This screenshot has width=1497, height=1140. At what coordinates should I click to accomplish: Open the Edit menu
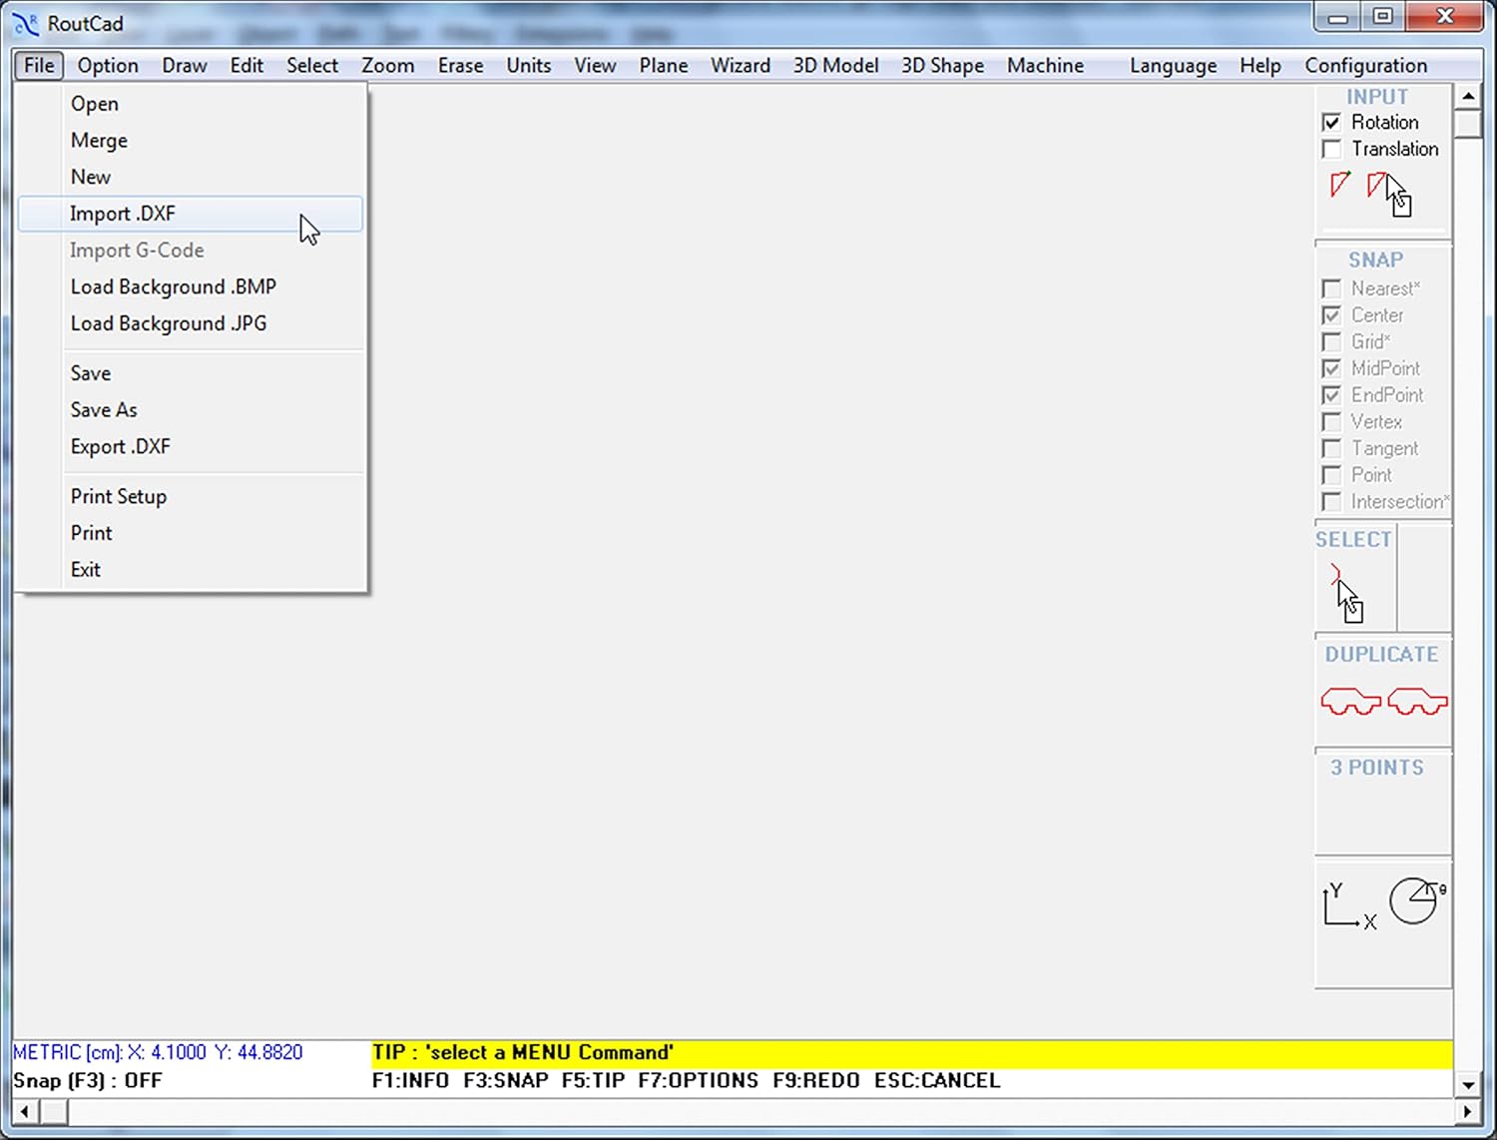pos(247,66)
